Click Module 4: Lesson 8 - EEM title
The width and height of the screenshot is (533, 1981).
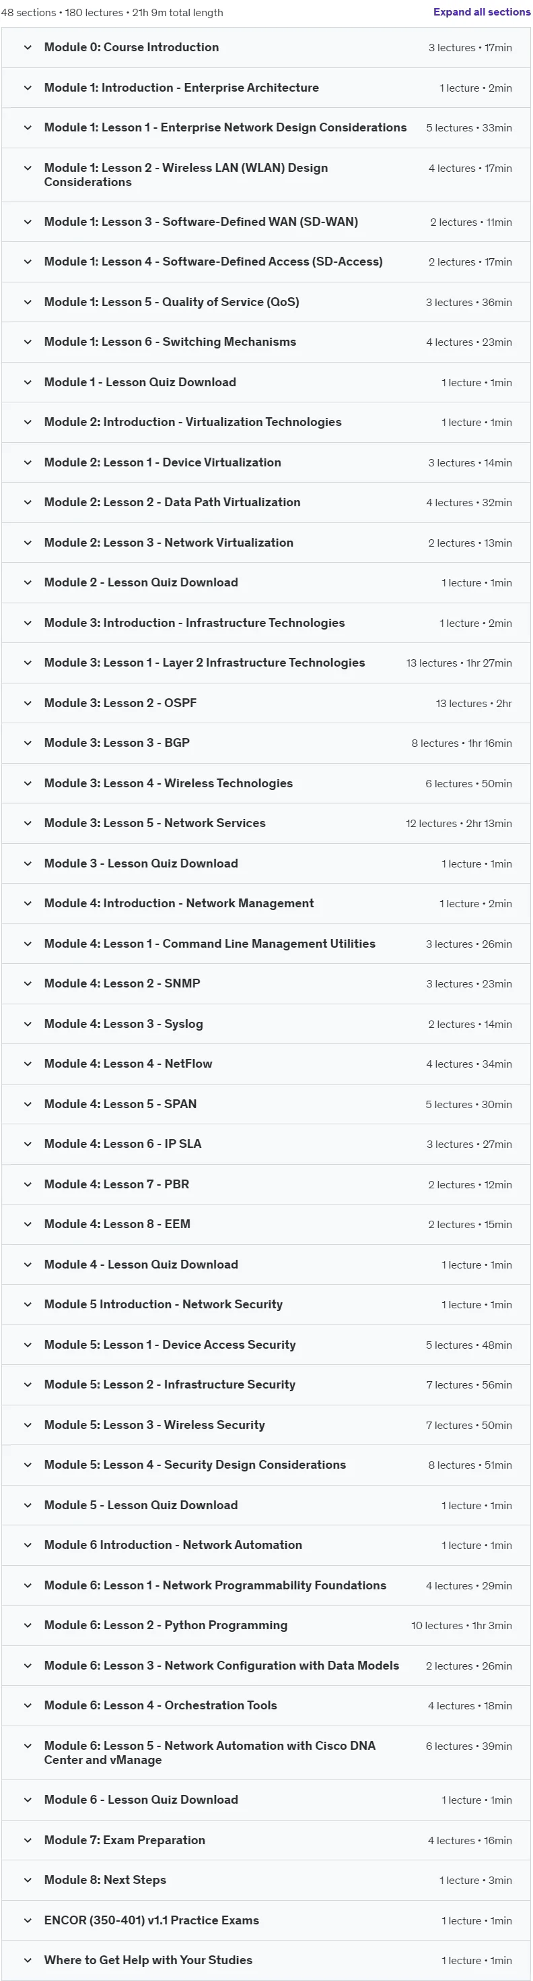tap(116, 1224)
